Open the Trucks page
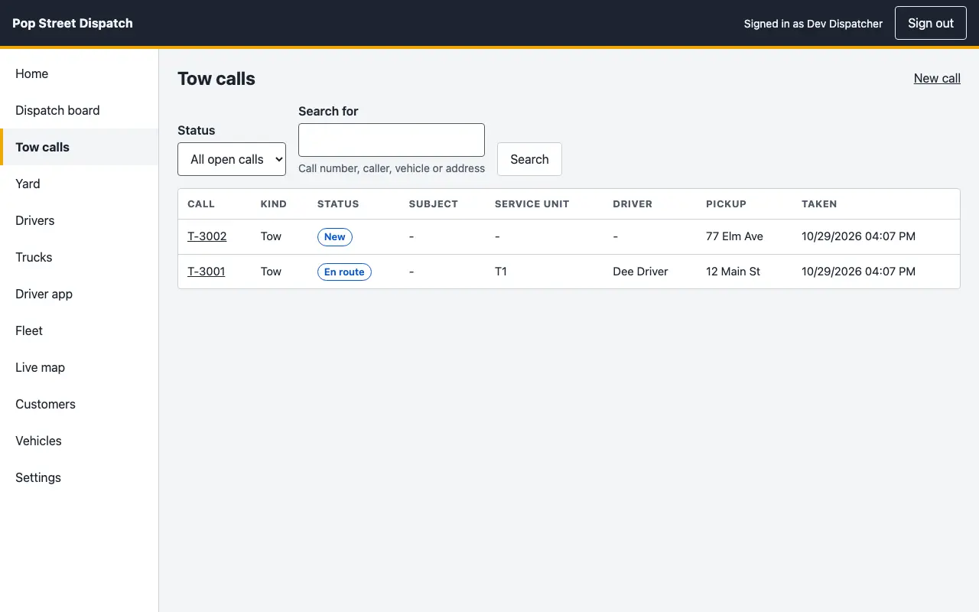Viewport: 979px width, 612px height. click(x=80, y=257)
